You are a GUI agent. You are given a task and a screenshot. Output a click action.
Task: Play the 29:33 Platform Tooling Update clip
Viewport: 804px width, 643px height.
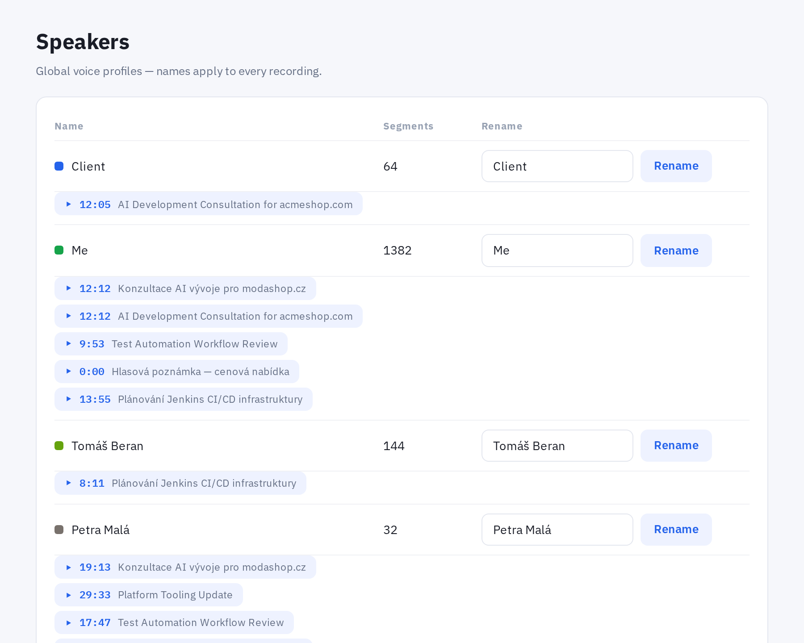coord(148,594)
